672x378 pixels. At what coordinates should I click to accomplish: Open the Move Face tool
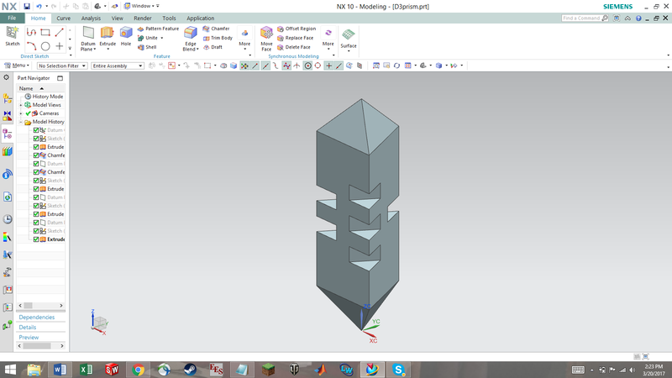pos(266,39)
